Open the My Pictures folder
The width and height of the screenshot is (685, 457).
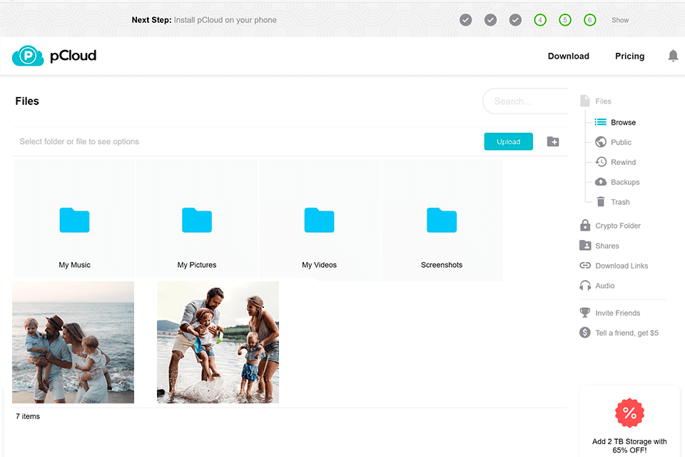click(x=197, y=221)
